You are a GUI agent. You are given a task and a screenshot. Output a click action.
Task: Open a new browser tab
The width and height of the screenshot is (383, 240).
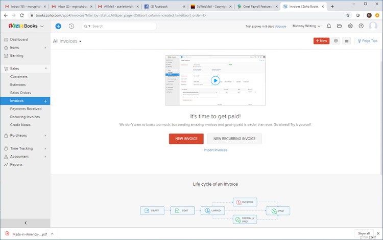click(332, 7)
